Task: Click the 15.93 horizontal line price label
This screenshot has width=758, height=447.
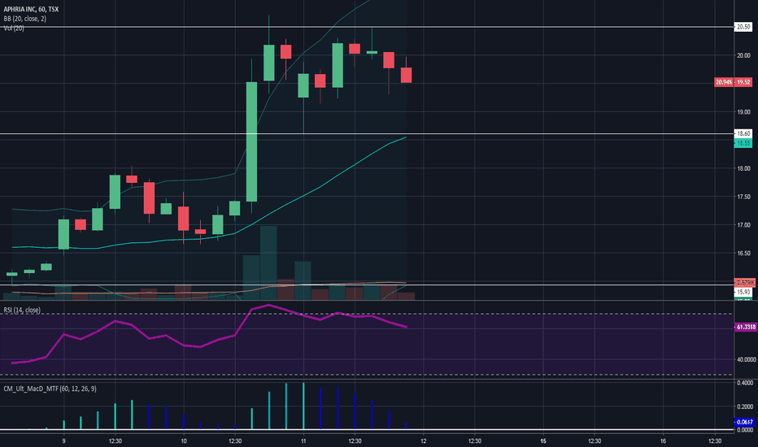Action: pyautogui.click(x=743, y=292)
